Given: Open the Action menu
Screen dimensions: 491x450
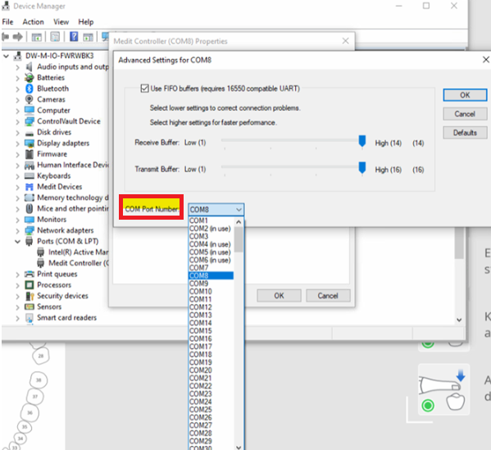Looking at the screenshot, I should (x=33, y=22).
